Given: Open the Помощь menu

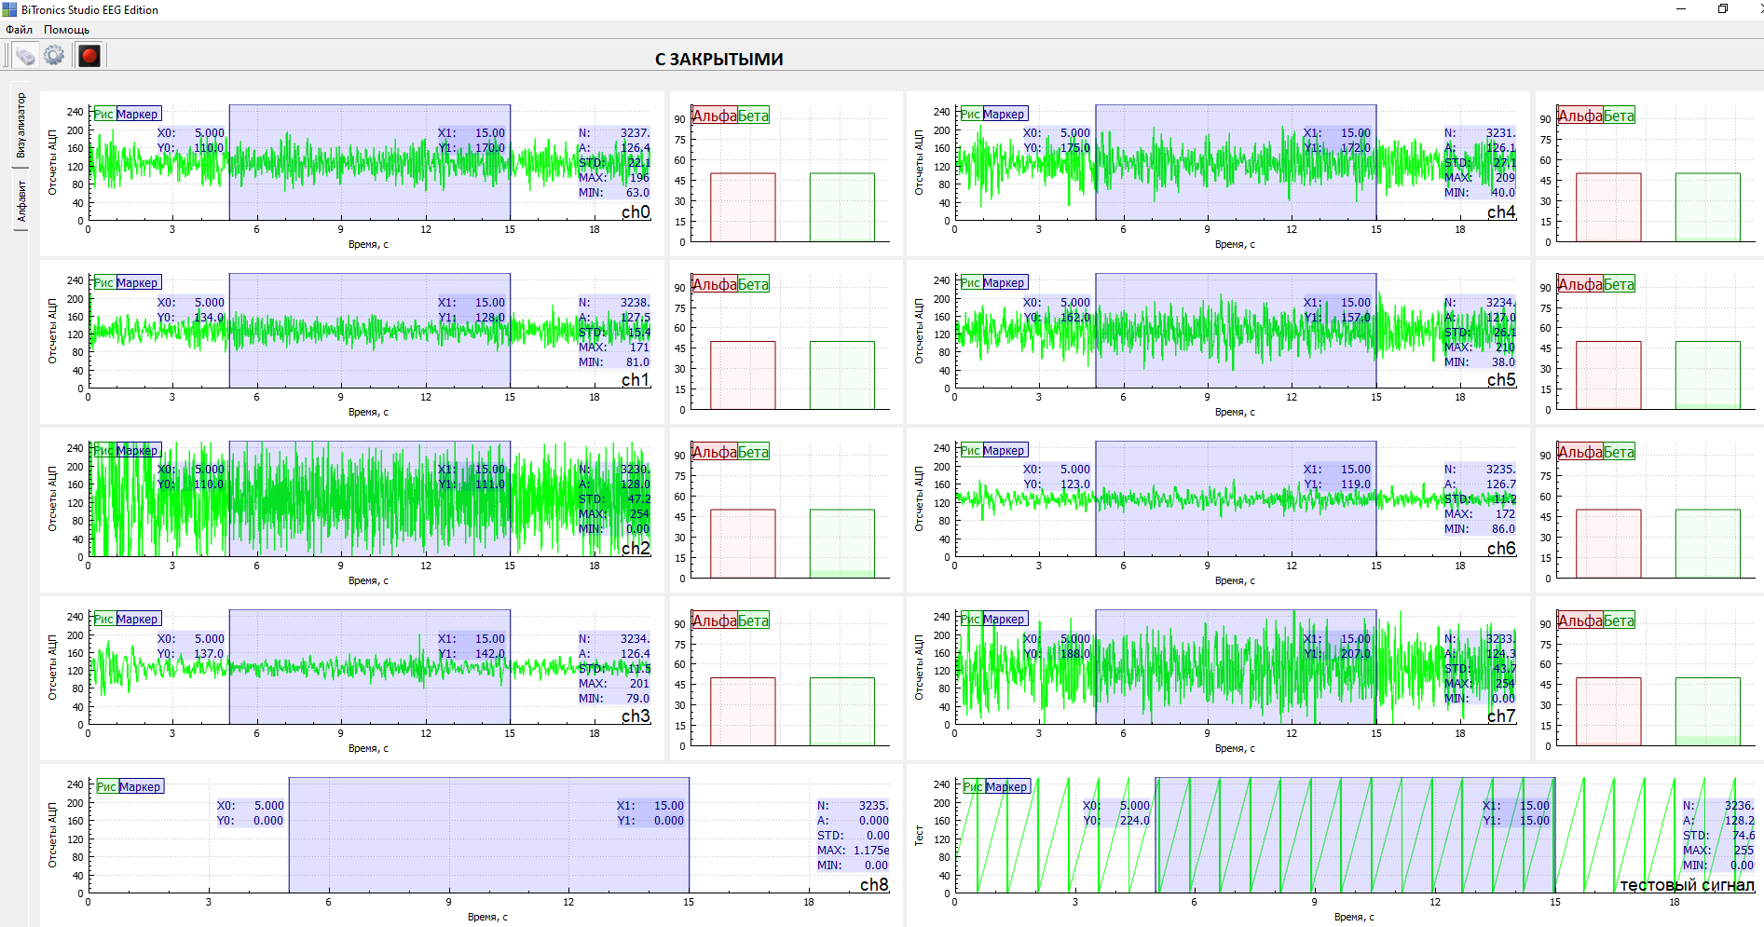Looking at the screenshot, I should point(66,30).
